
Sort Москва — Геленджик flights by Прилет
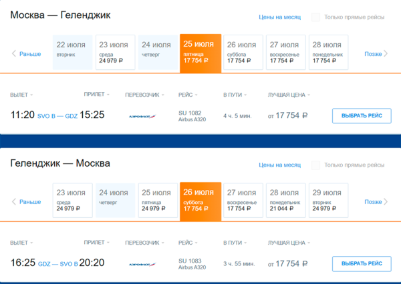(x=96, y=95)
